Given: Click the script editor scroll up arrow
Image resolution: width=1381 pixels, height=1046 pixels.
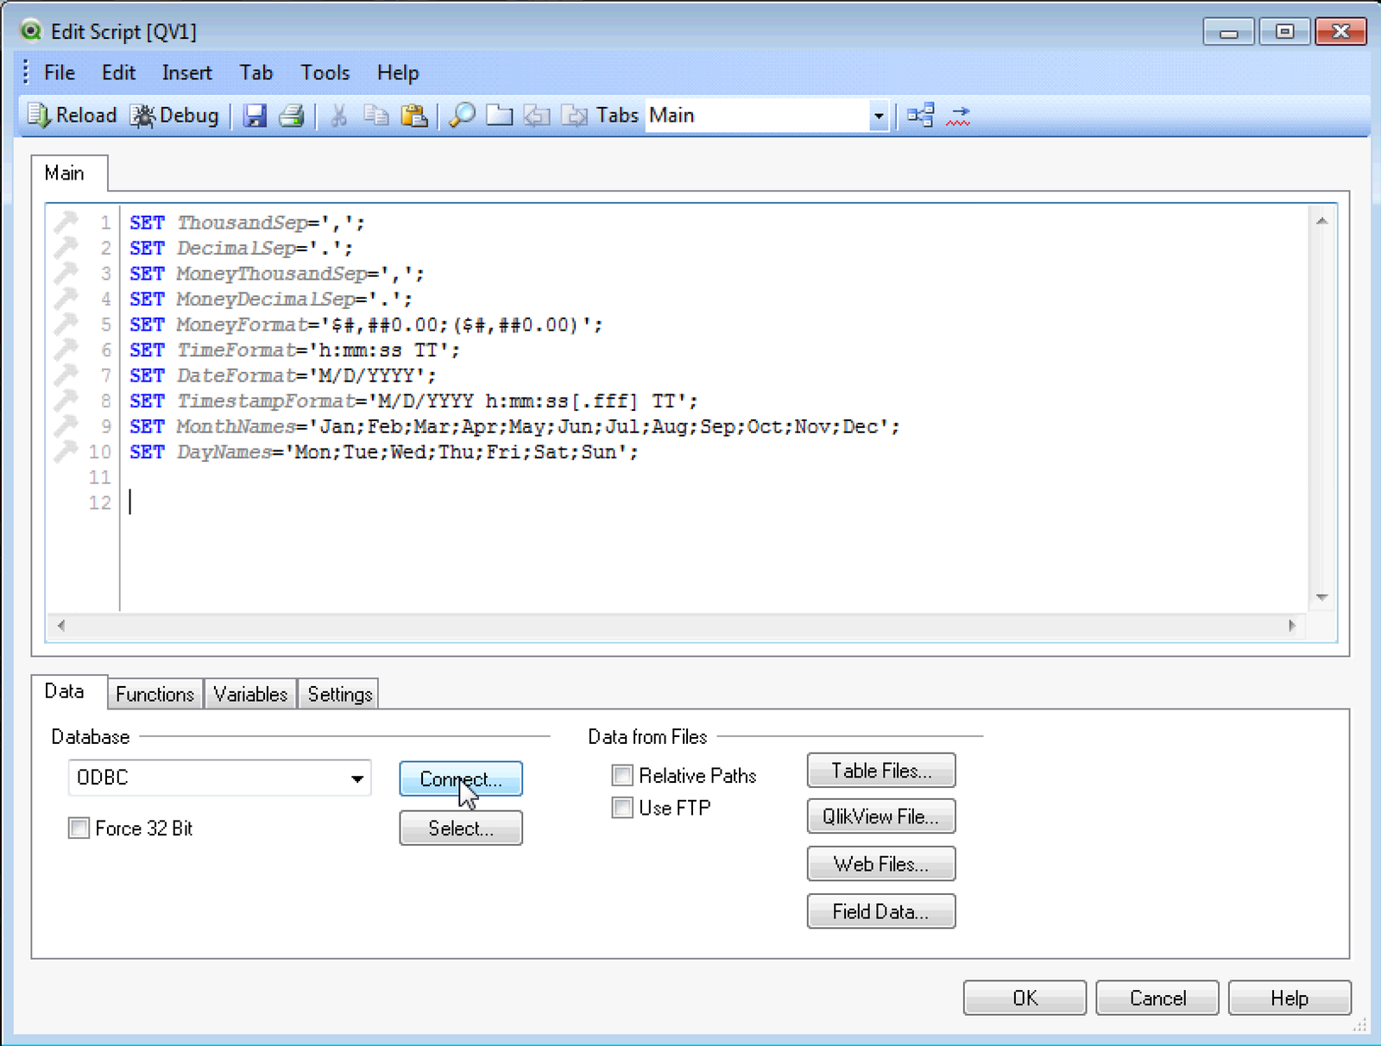Looking at the screenshot, I should tap(1321, 221).
